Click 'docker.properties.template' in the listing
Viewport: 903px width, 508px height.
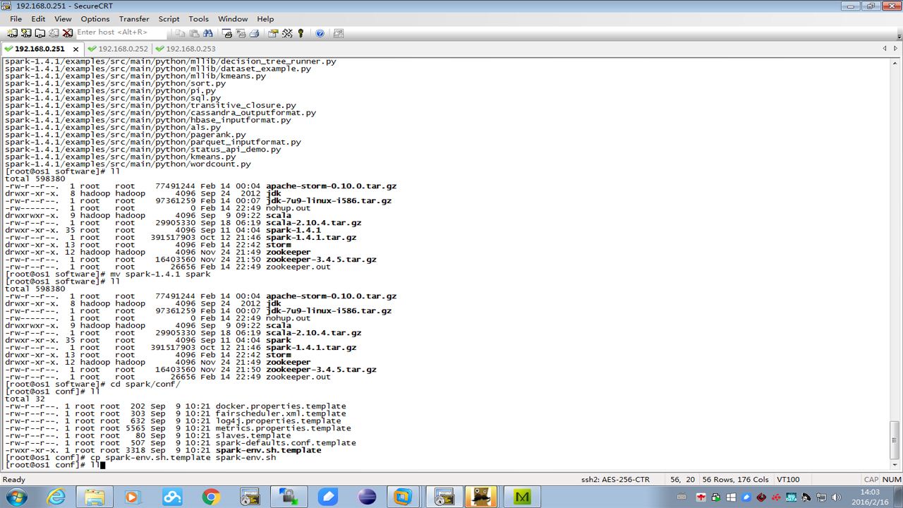pos(281,406)
